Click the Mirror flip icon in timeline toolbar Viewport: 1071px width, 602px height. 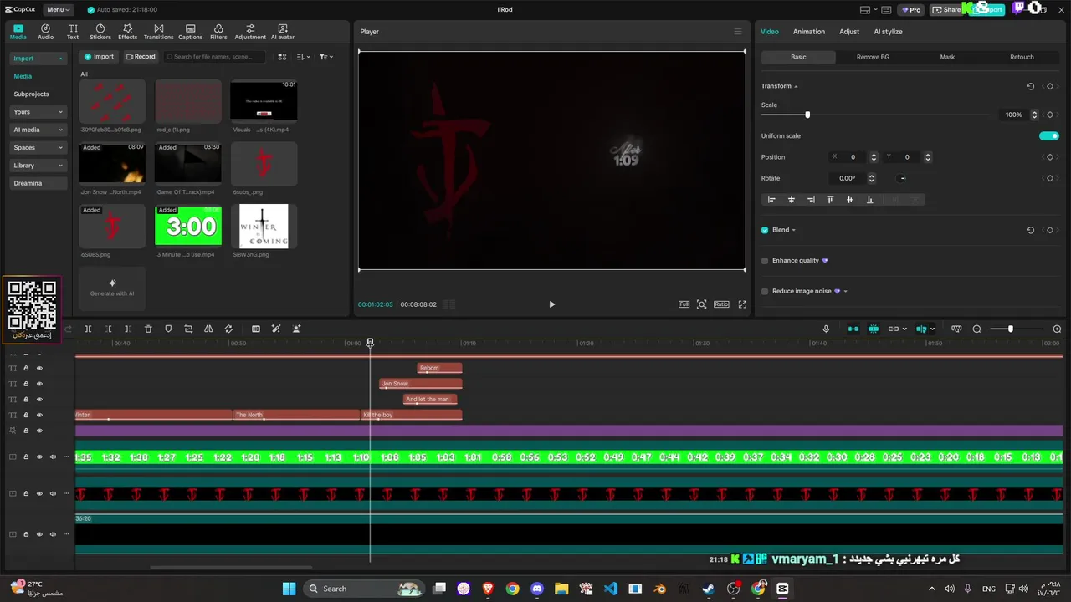pyautogui.click(x=208, y=329)
